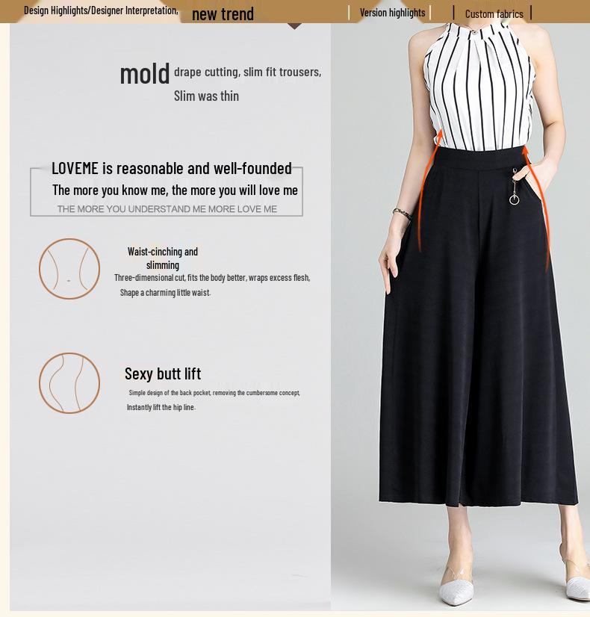Screen dimensions: 590x617
Task: Click the waist-cinching circle icon
Action: [69, 269]
